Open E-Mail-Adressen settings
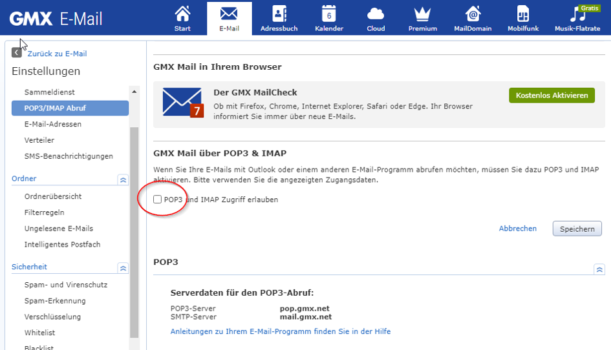Screen dimensions: 611x350 (x=53, y=124)
